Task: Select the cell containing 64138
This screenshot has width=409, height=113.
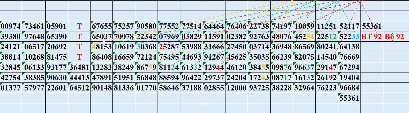Action: 349,47
